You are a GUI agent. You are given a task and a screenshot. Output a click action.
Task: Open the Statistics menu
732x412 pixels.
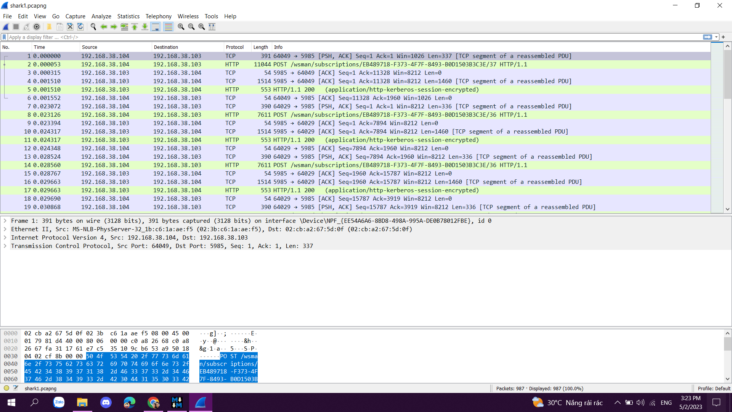click(x=128, y=16)
